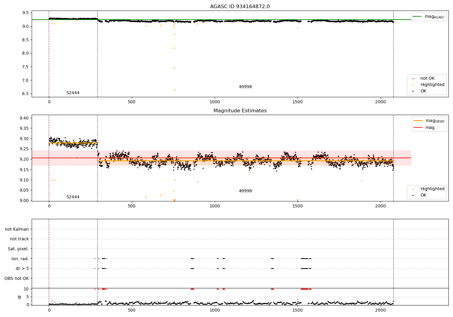Click the 1000 x-tick under bottom plot
Image resolution: width=453 pixels, height=317 pixels.
(215, 310)
